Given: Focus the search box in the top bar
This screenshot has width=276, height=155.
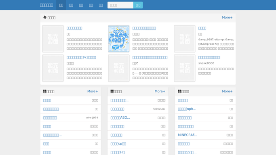Looking at the screenshot, I should (120, 5).
